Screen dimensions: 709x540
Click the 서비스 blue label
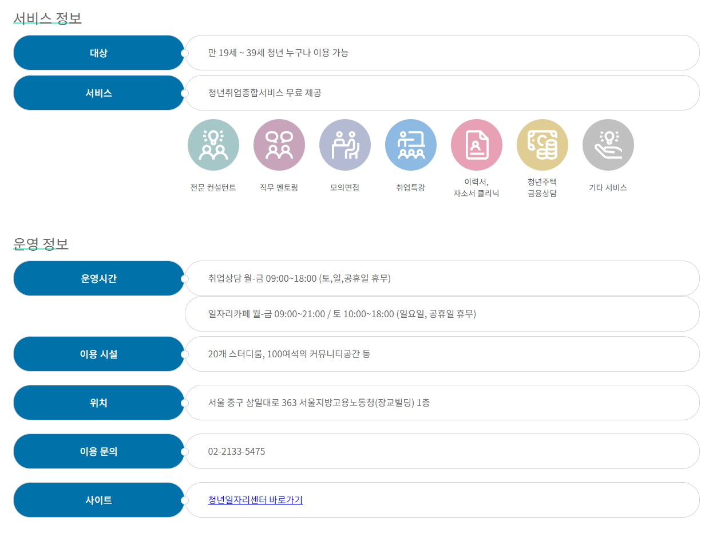click(x=98, y=93)
